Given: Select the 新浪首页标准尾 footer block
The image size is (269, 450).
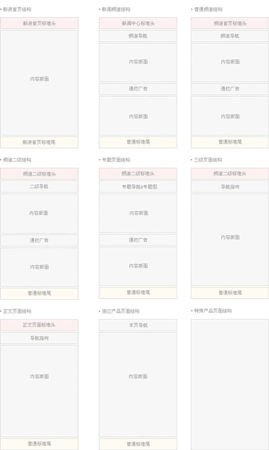Looking at the screenshot, I should tap(39, 142).
